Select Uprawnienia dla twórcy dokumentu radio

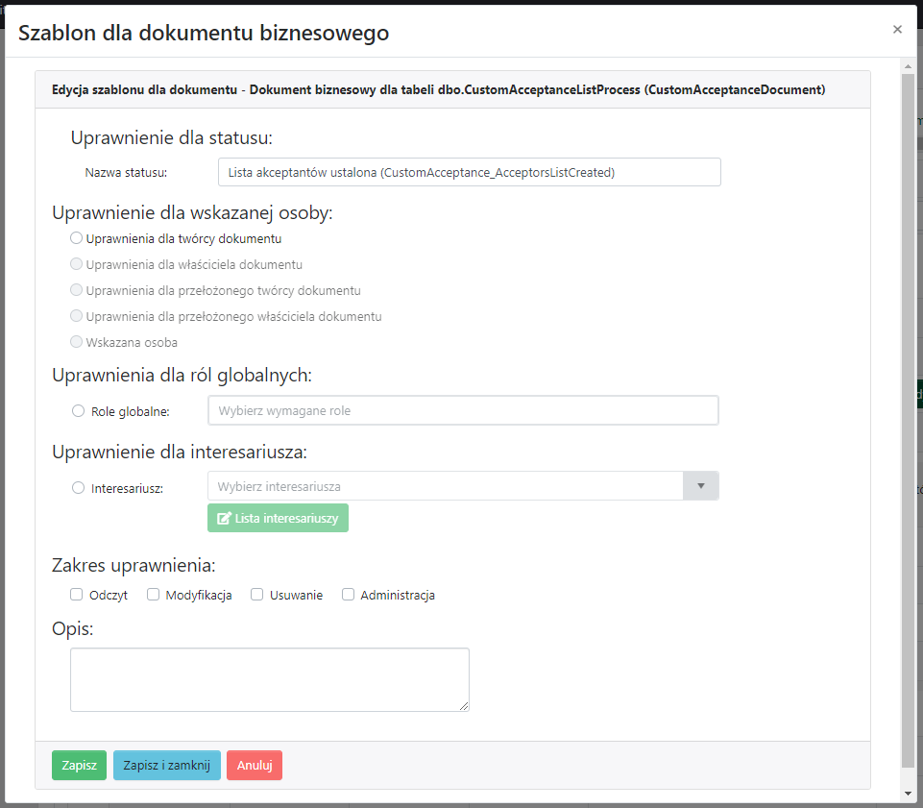[77, 238]
